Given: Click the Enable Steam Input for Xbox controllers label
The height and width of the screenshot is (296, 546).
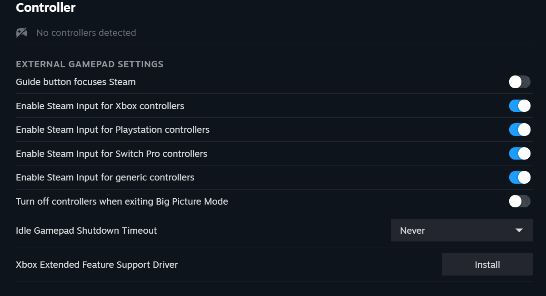Looking at the screenshot, I should pyautogui.click(x=100, y=106).
